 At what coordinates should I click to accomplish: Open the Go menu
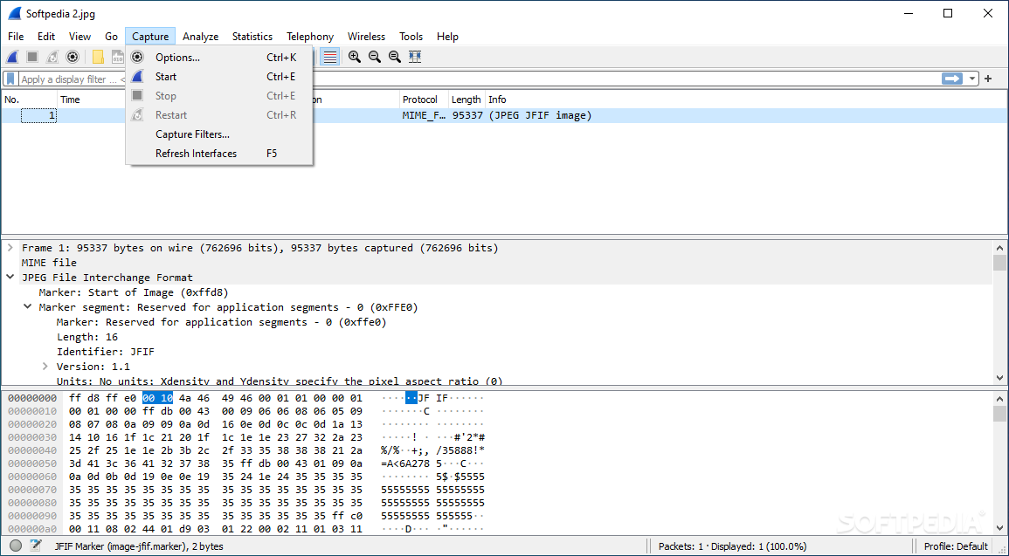pos(111,37)
